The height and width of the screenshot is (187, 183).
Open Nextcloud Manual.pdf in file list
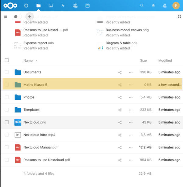[41, 147]
